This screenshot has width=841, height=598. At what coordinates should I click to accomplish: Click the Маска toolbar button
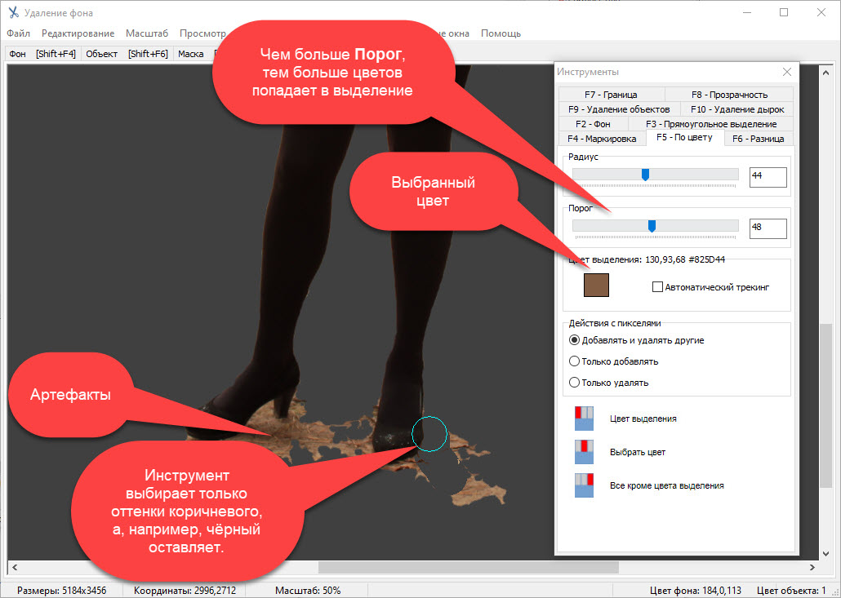click(x=190, y=54)
